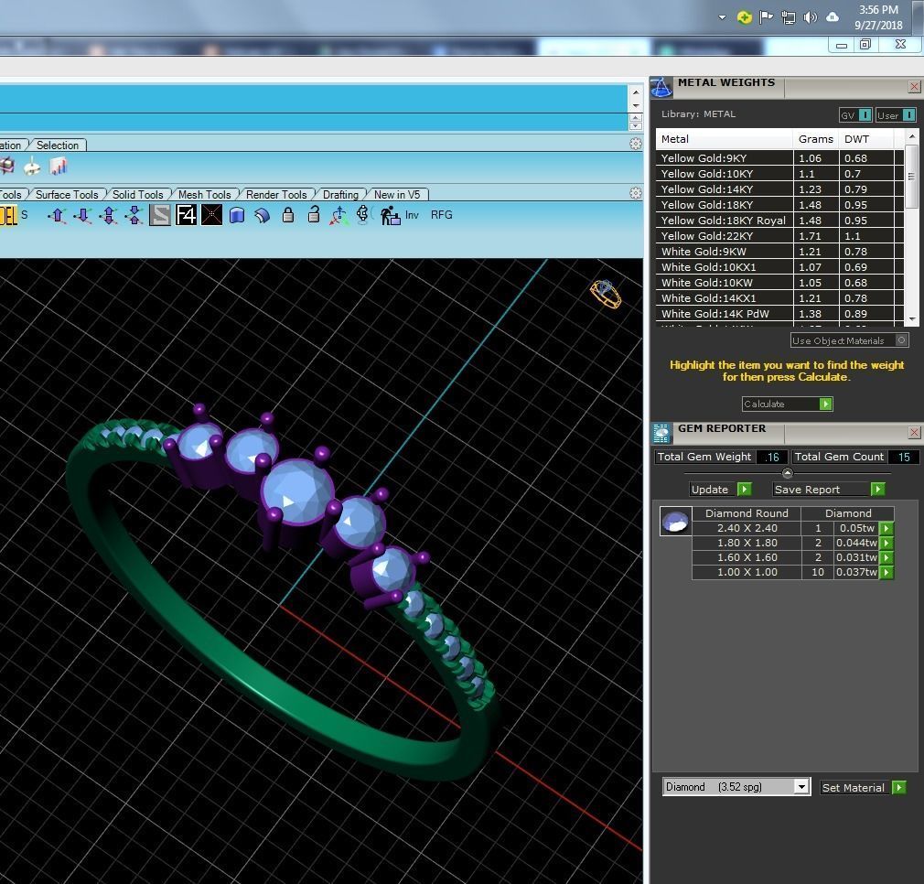The height and width of the screenshot is (884, 924).
Task: Switch to the Mesh Tools tab
Action: [205, 195]
